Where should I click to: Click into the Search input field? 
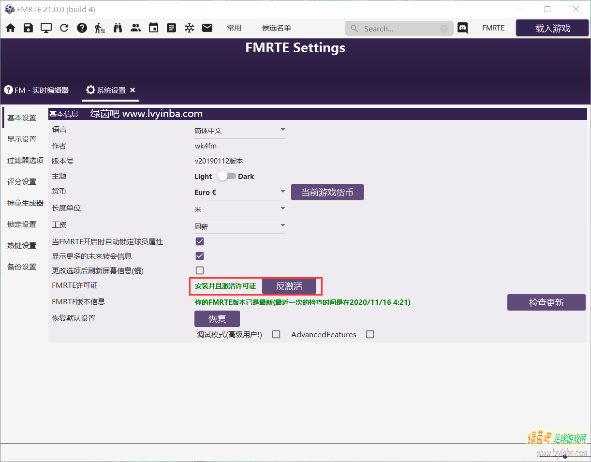point(399,29)
